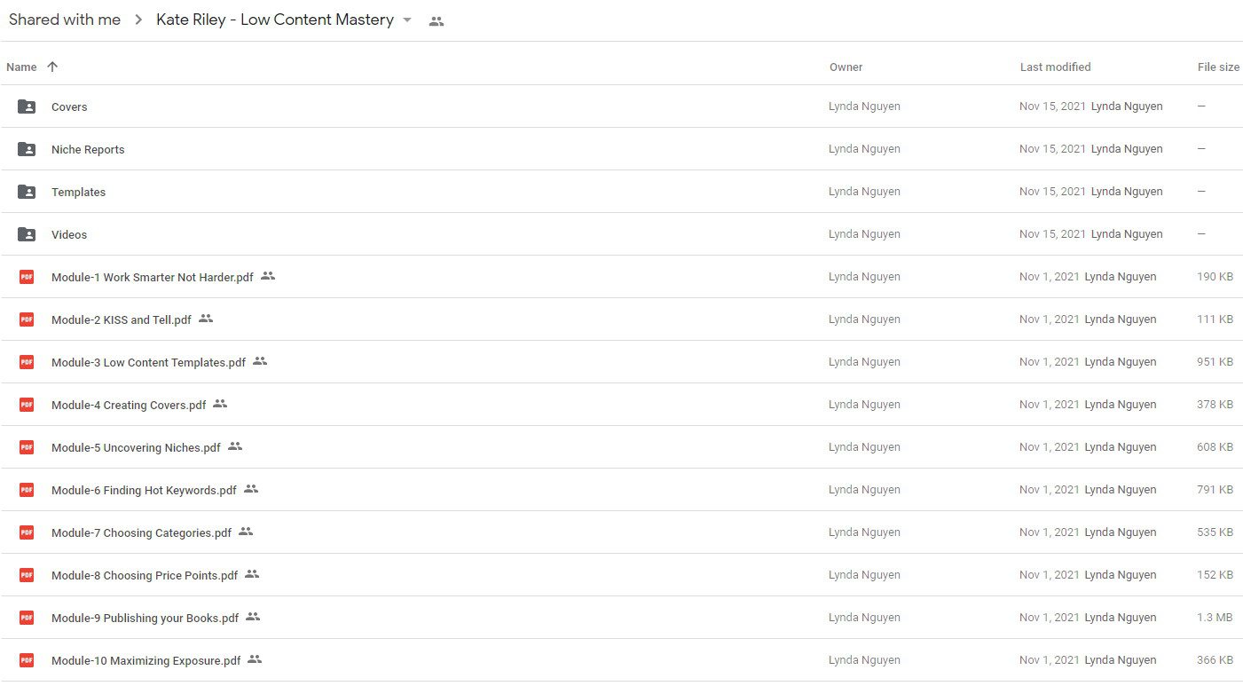Select Module-8 Choosing Price Points.pdf

tap(145, 576)
